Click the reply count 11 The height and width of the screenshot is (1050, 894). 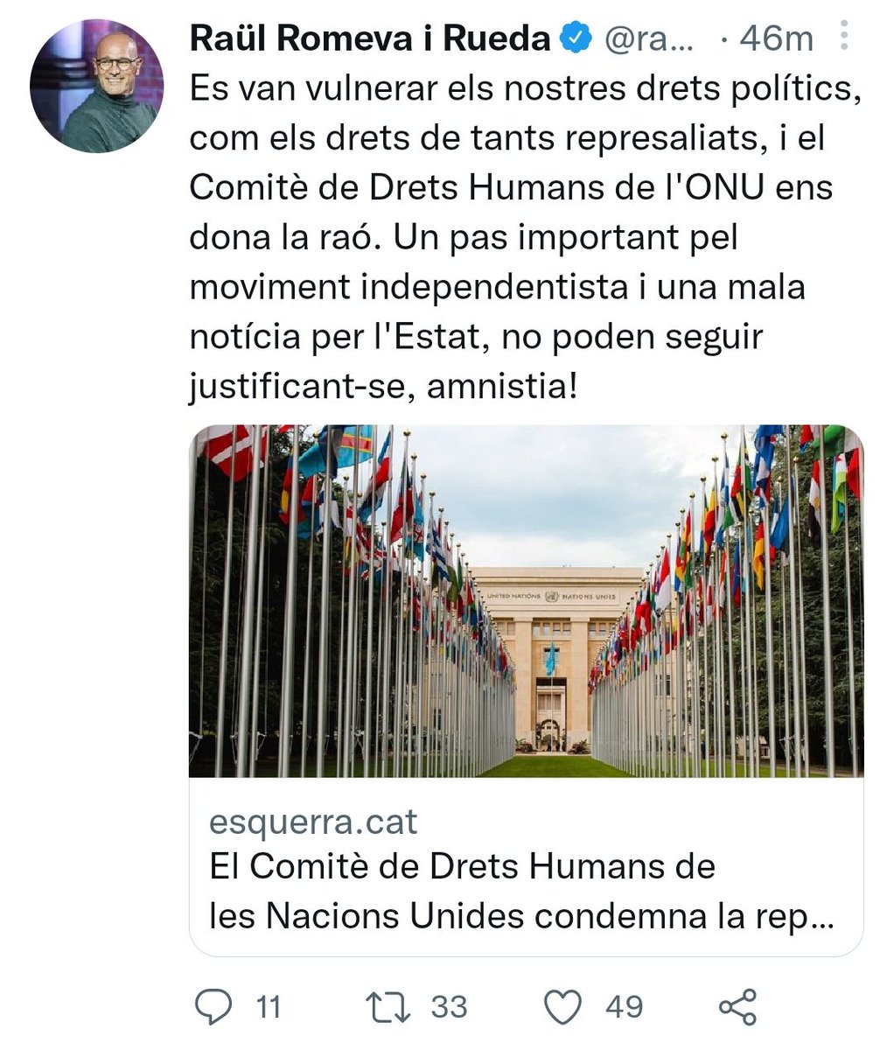point(268,1007)
